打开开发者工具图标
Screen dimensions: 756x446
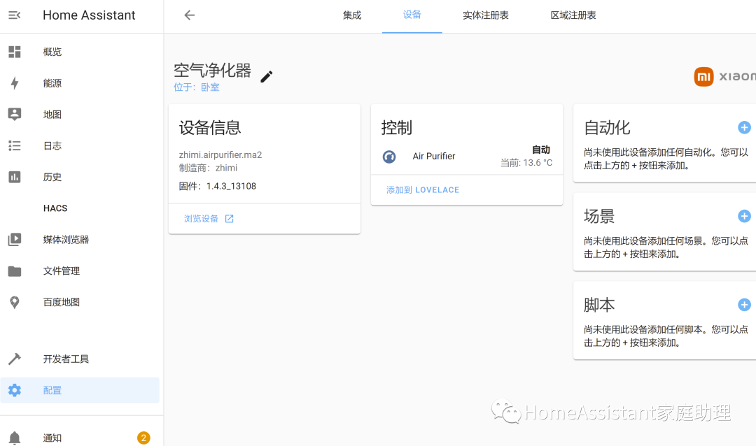tap(15, 359)
